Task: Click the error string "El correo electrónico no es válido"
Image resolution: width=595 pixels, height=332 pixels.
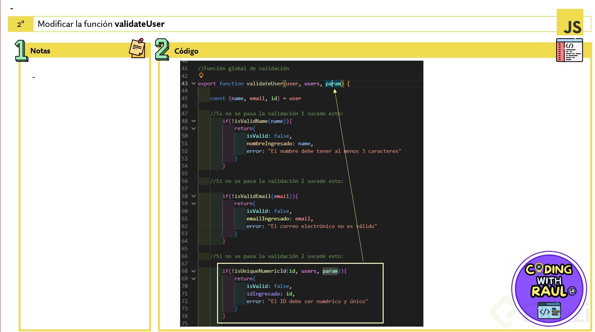Action: coord(322,226)
